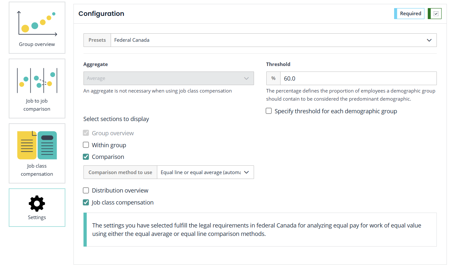Enable the Within group checkbox

click(86, 145)
